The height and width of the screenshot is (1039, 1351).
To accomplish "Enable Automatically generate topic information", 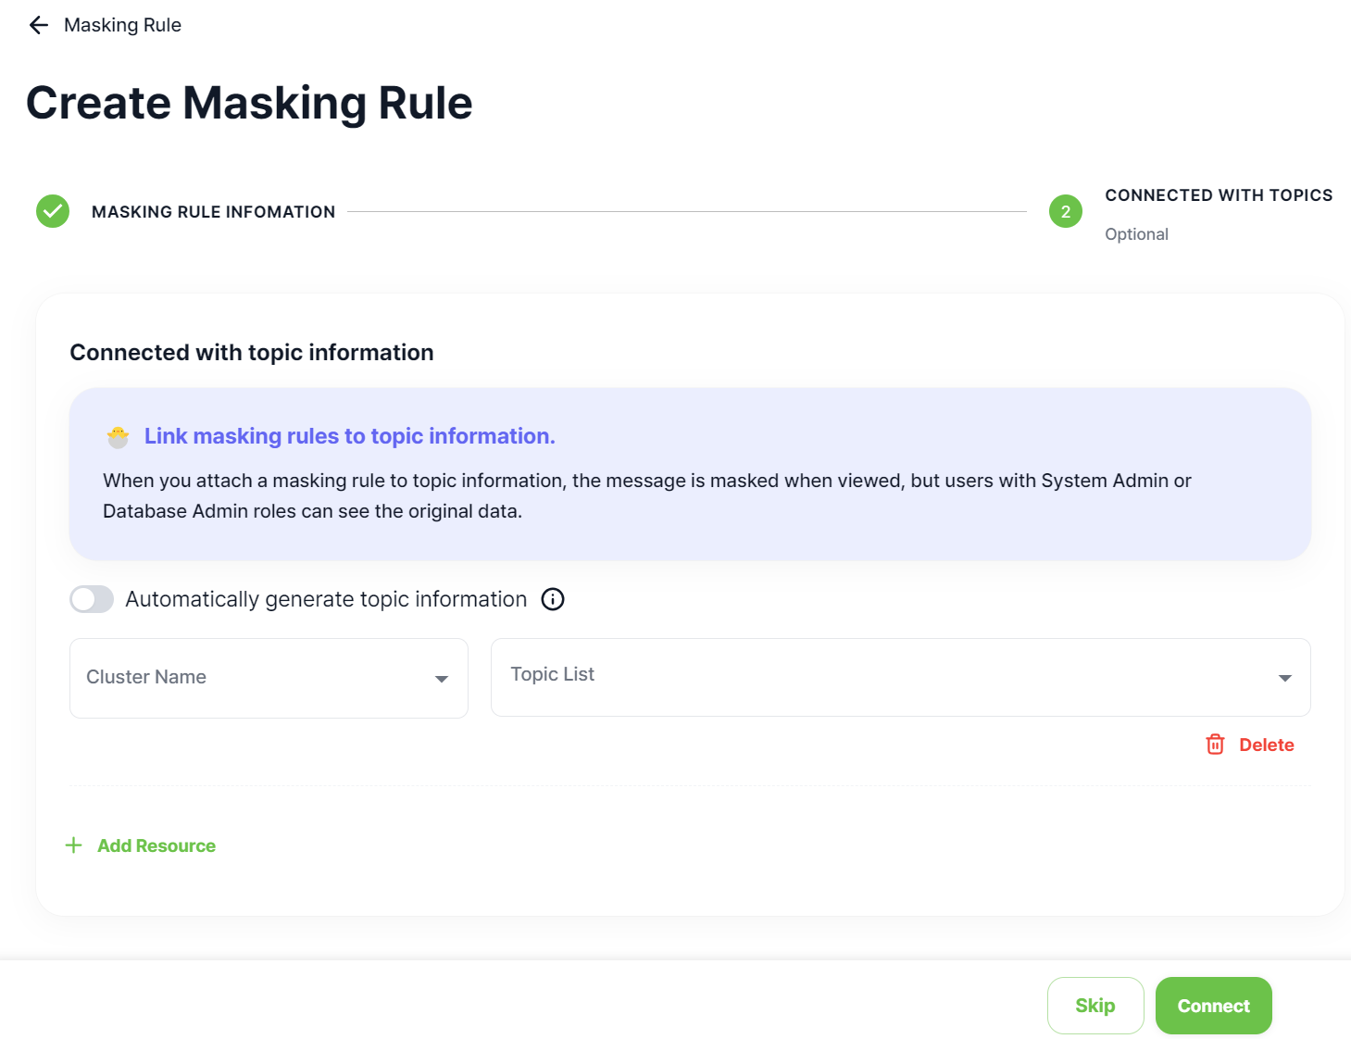I will tap(91, 599).
